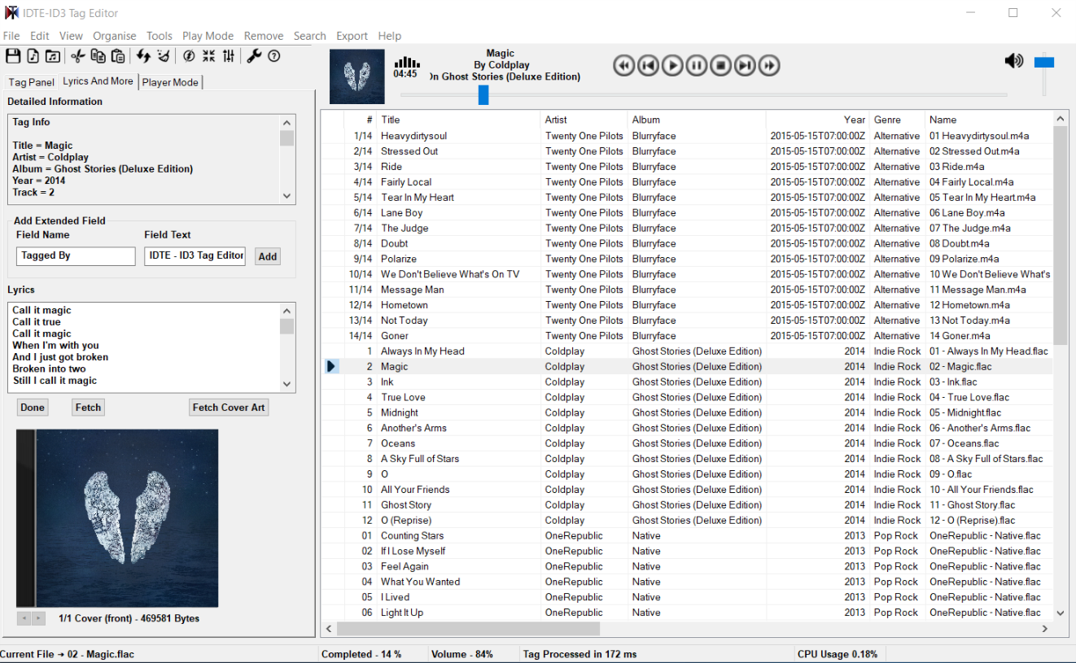Select the A Sky Full of Stars row
The image size is (1076, 663).
686,459
